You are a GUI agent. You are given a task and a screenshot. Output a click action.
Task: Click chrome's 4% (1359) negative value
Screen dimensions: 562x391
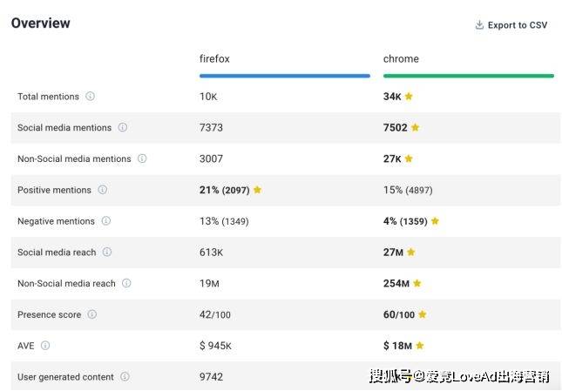pyautogui.click(x=405, y=221)
